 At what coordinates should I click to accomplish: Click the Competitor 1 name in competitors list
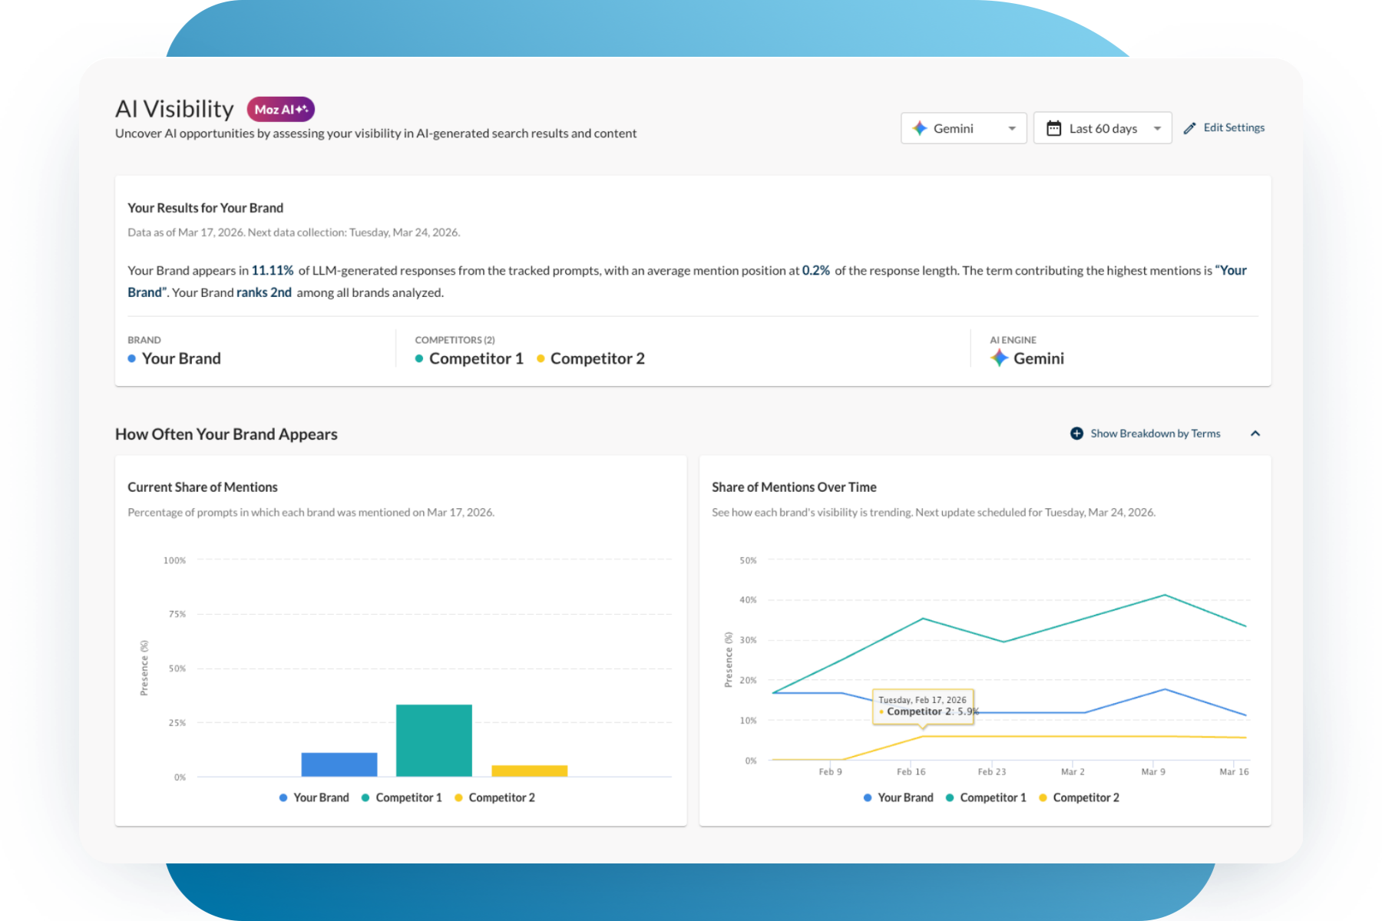[476, 358]
